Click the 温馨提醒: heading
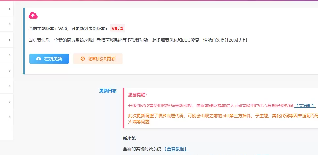 [x=138, y=95]
